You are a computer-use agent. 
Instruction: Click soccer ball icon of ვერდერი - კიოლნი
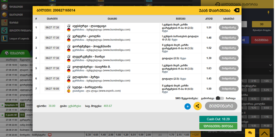click(69, 36)
